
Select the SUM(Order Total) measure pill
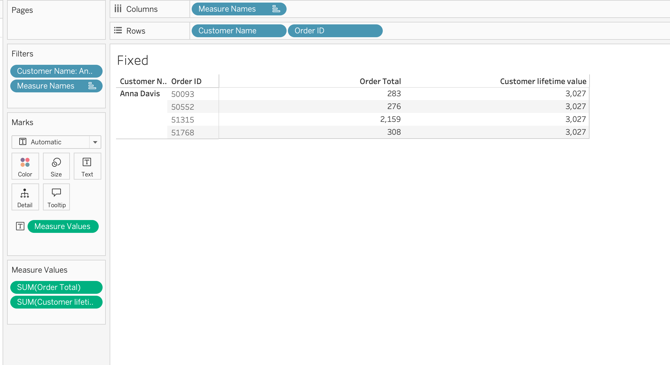point(56,287)
